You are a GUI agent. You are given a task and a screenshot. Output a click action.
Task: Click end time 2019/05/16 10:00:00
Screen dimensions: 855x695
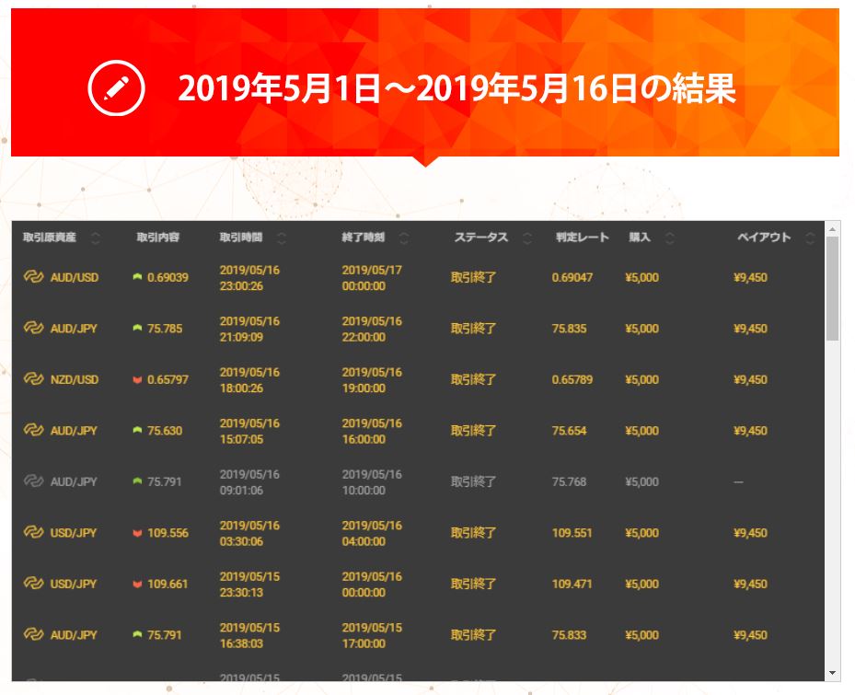pos(372,482)
